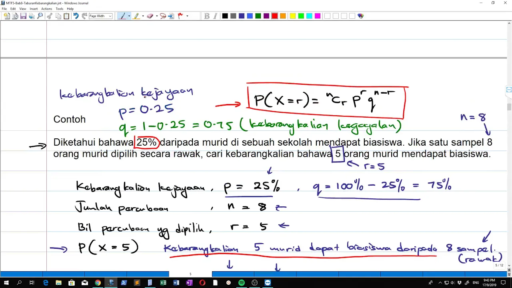Pick the gray ink color swatch
The image size is (512, 288).
tap(233, 16)
